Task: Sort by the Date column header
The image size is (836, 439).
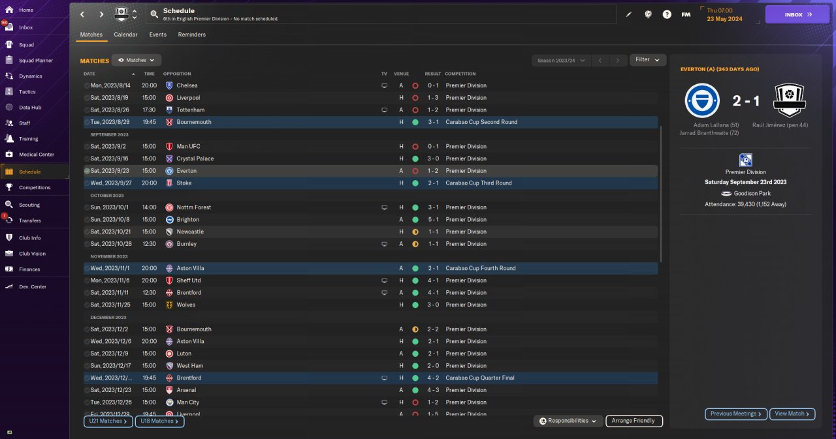Action: tap(89, 74)
